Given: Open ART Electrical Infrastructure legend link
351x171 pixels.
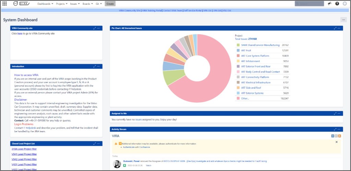Looking at the screenshot, I should coord(256,83).
